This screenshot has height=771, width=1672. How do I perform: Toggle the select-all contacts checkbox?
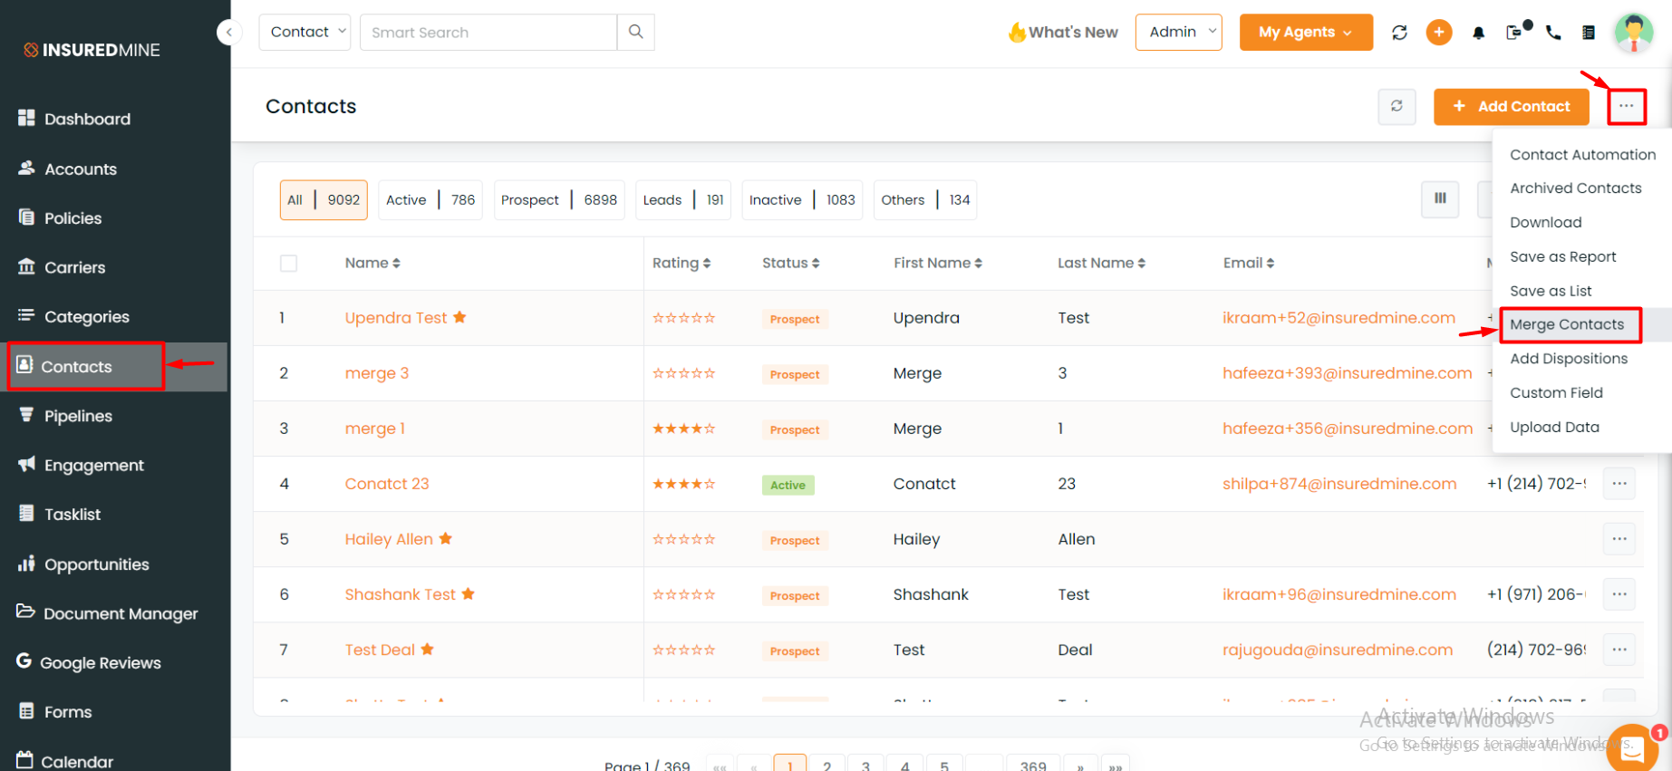(x=288, y=264)
